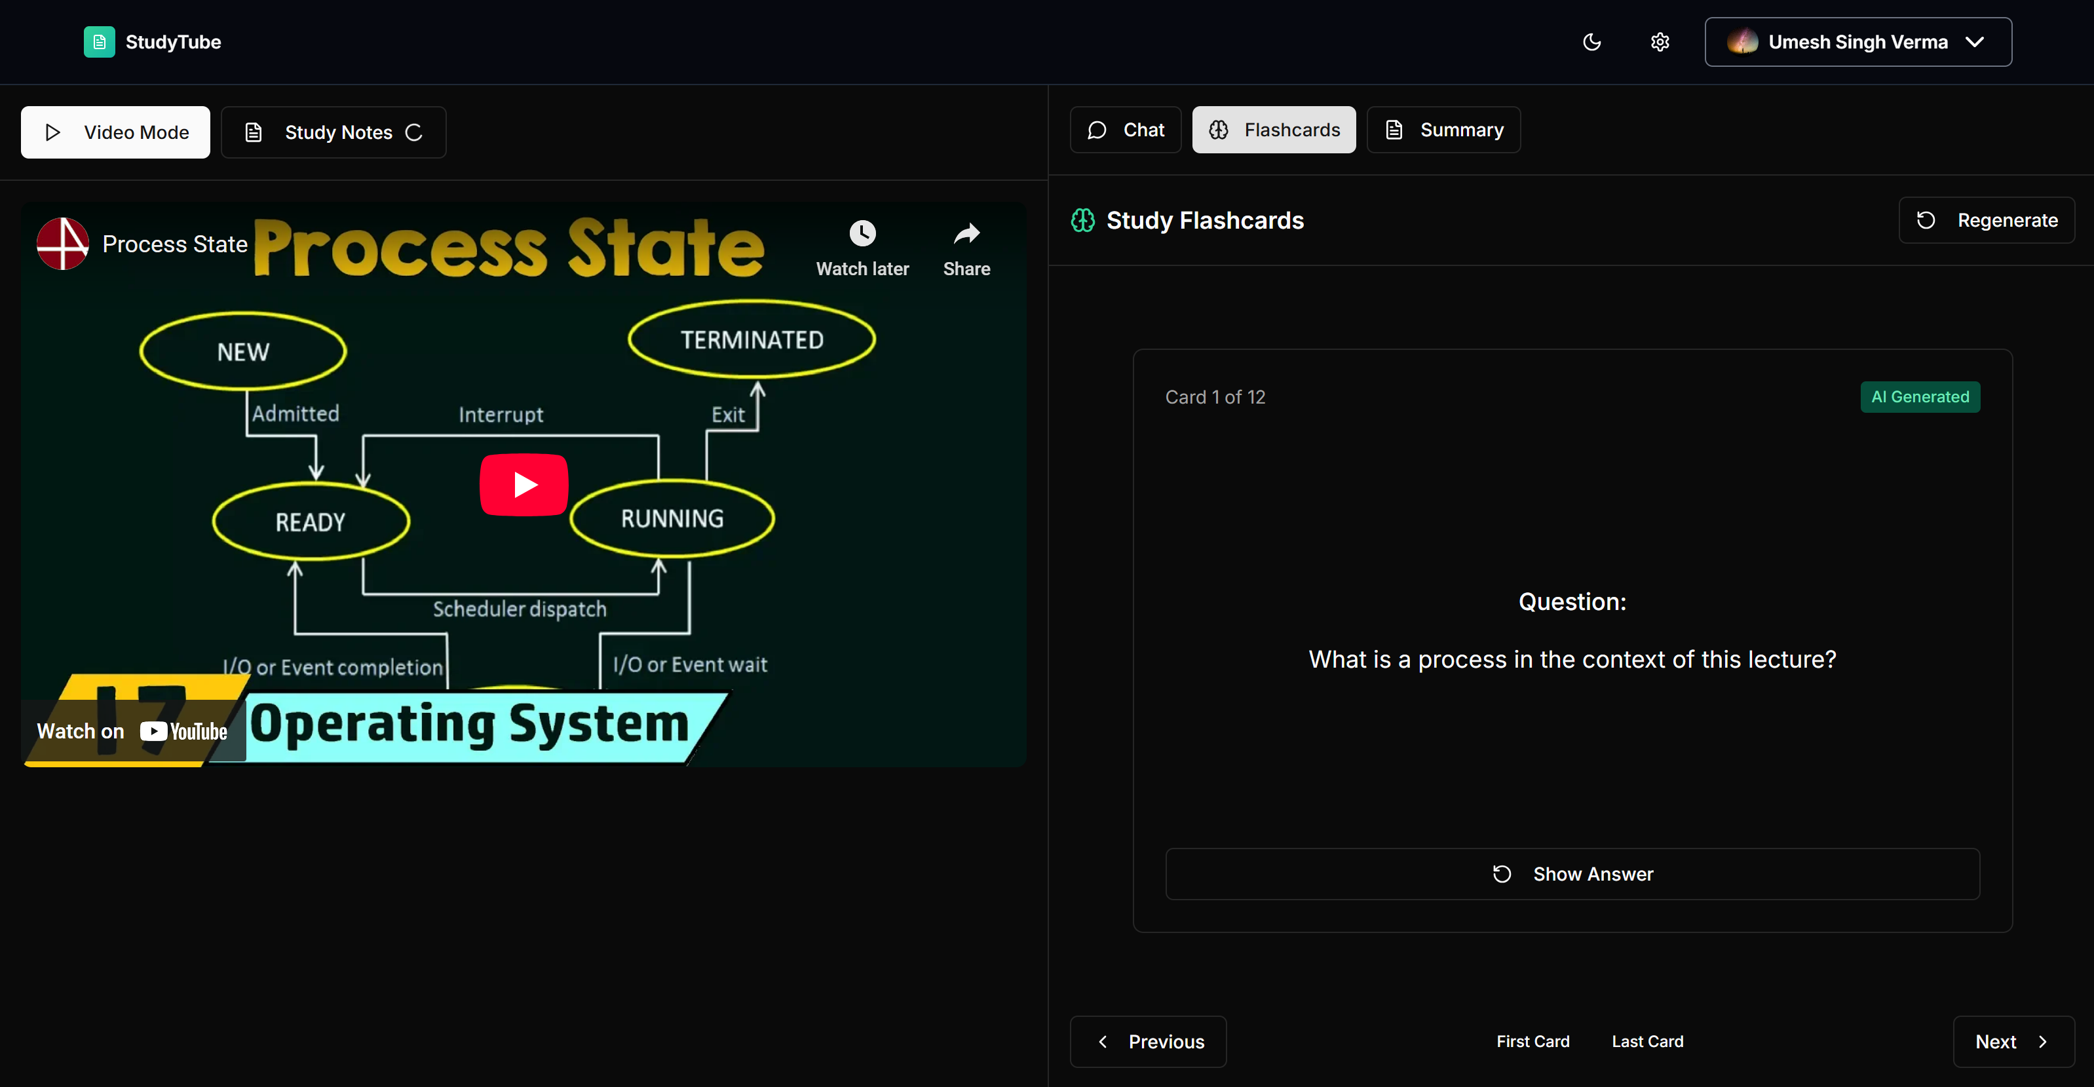Select the Flashcards tab
The image size is (2094, 1087).
pyautogui.click(x=1274, y=130)
